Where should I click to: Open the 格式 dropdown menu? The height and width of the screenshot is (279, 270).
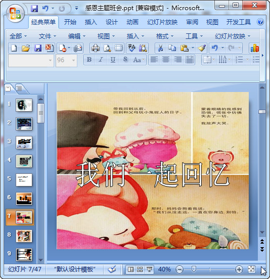(165, 36)
